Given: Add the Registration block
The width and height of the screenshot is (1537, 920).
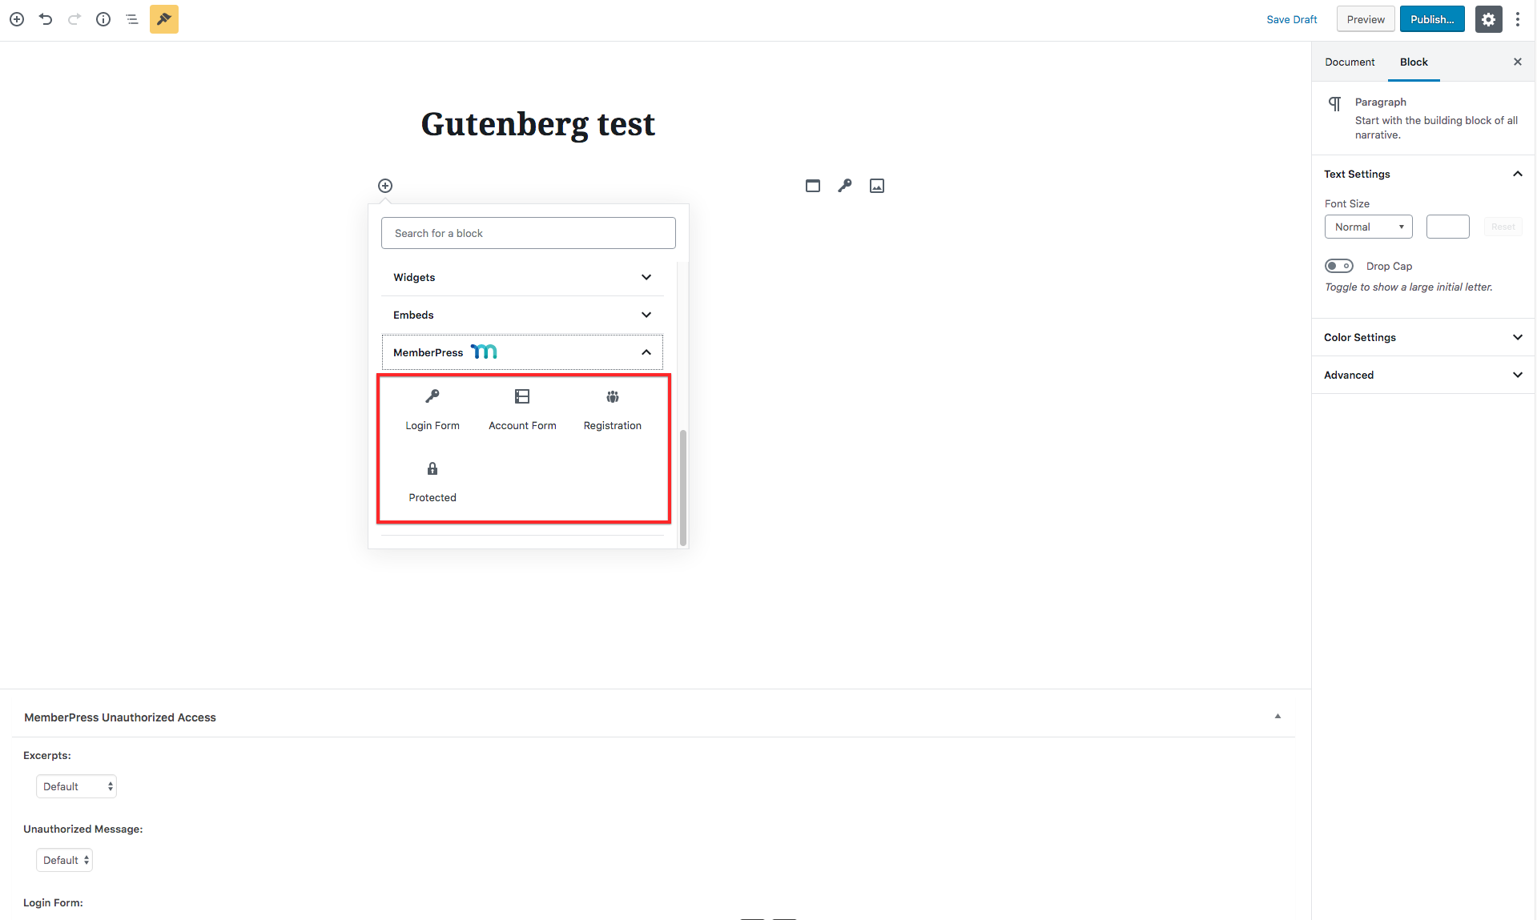Looking at the screenshot, I should click(x=613, y=410).
